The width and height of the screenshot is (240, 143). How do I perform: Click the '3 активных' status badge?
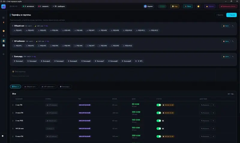point(28,6)
